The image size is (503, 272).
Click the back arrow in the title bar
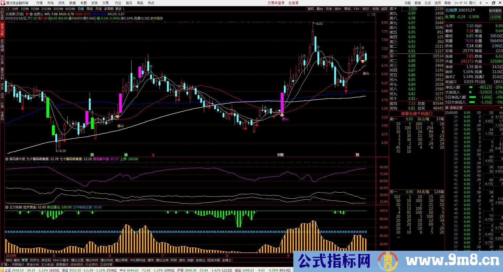click(x=480, y=3)
